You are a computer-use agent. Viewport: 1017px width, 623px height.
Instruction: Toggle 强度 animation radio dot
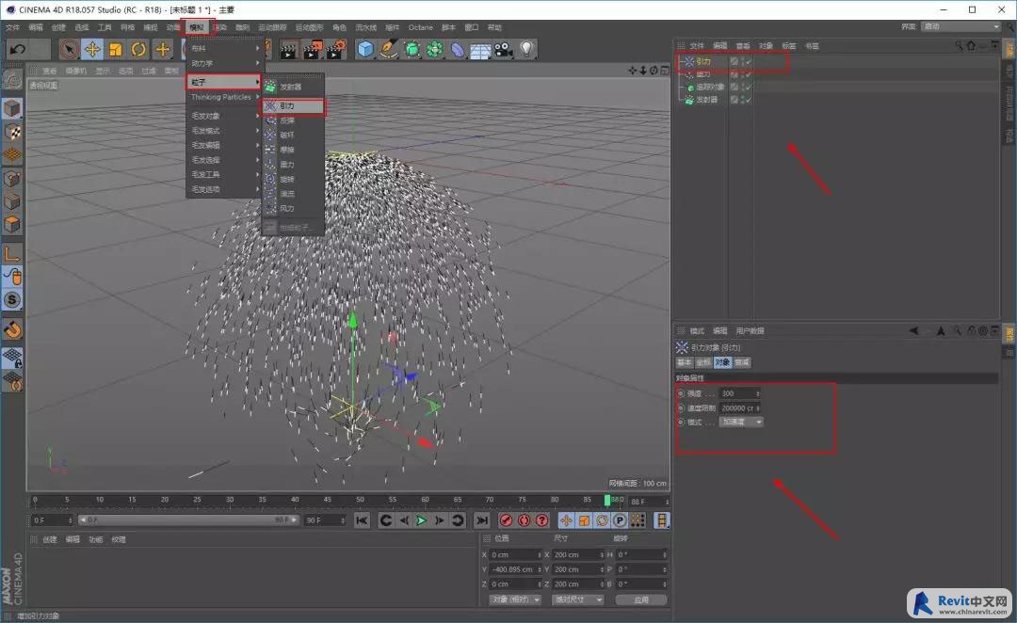pyautogui.click(x=681, y=393)
